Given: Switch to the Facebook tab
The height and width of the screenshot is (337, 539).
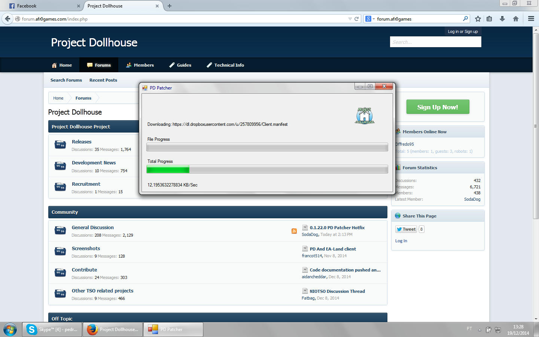Looking at the screenshot, I should (44, 6).
